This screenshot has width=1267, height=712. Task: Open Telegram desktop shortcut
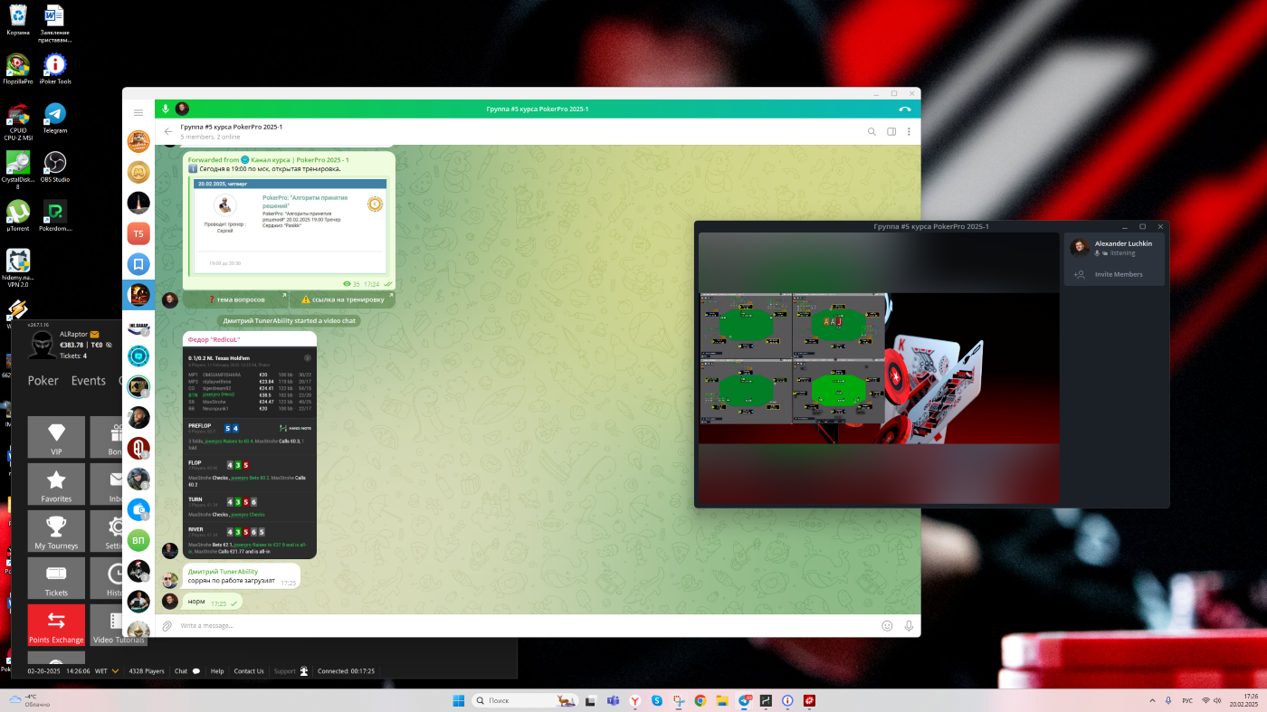click(x=55, y=118)
